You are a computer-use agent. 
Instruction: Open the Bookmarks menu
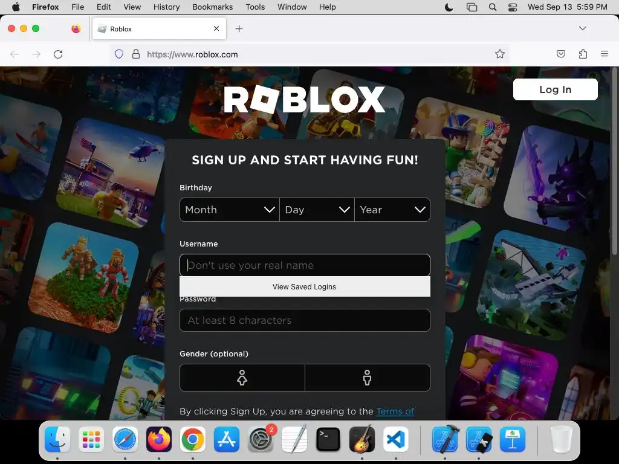pos(212,7)
